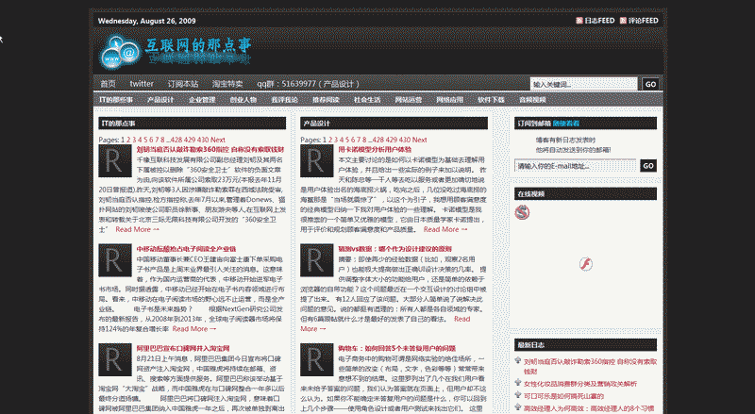Select 创业人物 category tab

[x=243, y=100]
